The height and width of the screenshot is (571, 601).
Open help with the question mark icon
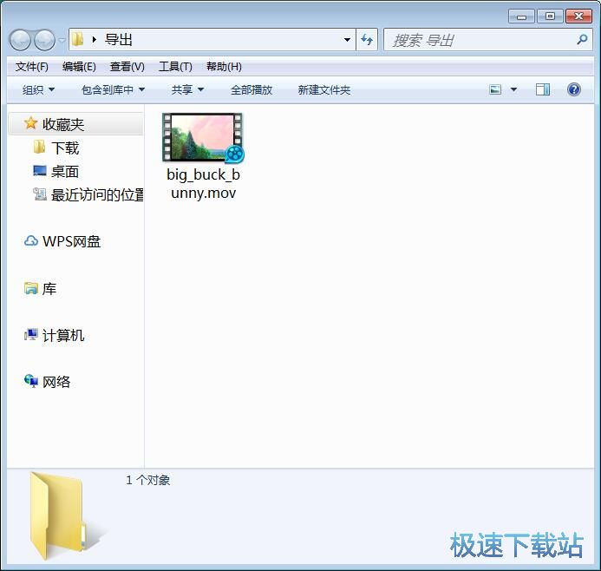[574, 89]
